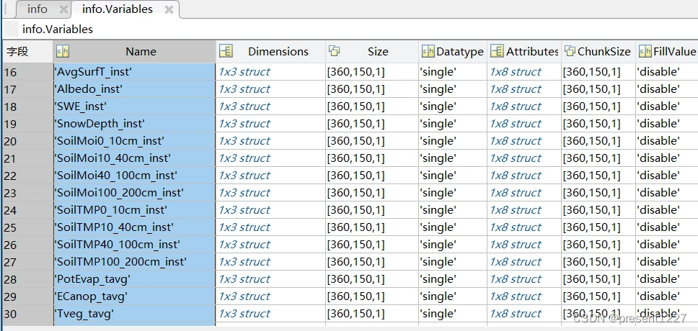Viewport: 698px width, 331px height.
Task: Click the Size column header icon
Action: [335, 51]
